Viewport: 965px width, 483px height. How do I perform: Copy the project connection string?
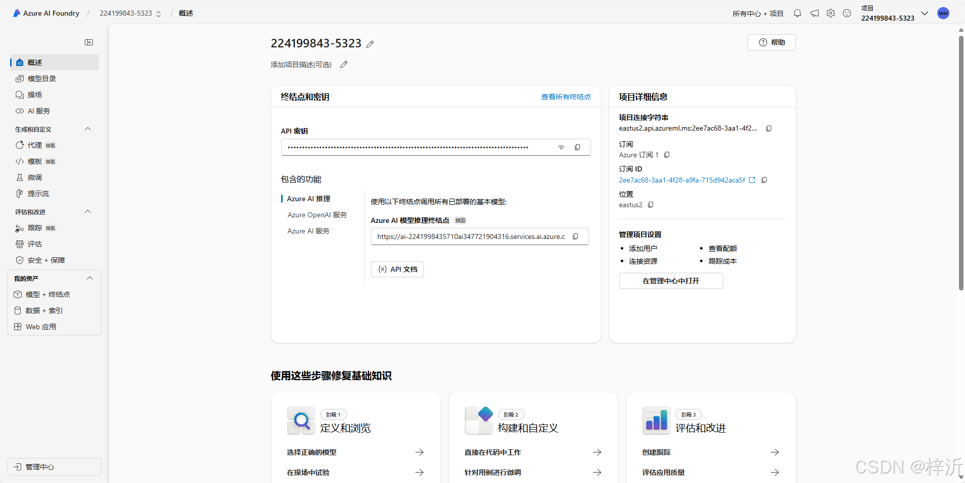[x=769, y=129]
